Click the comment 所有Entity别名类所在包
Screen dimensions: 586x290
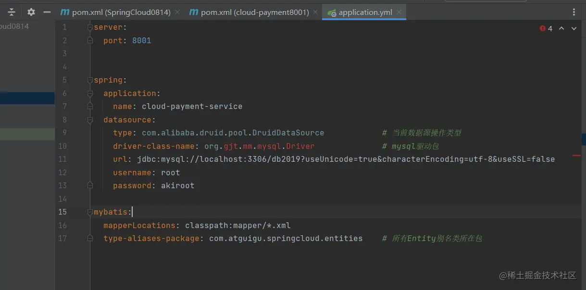coord(432,238)
